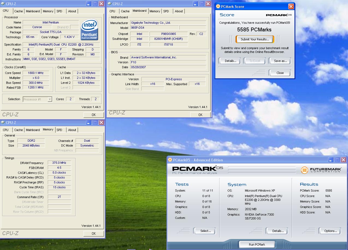Open Cache tab in memory CPU-Z window
The image size is (348, 250).
click(19, 130)
